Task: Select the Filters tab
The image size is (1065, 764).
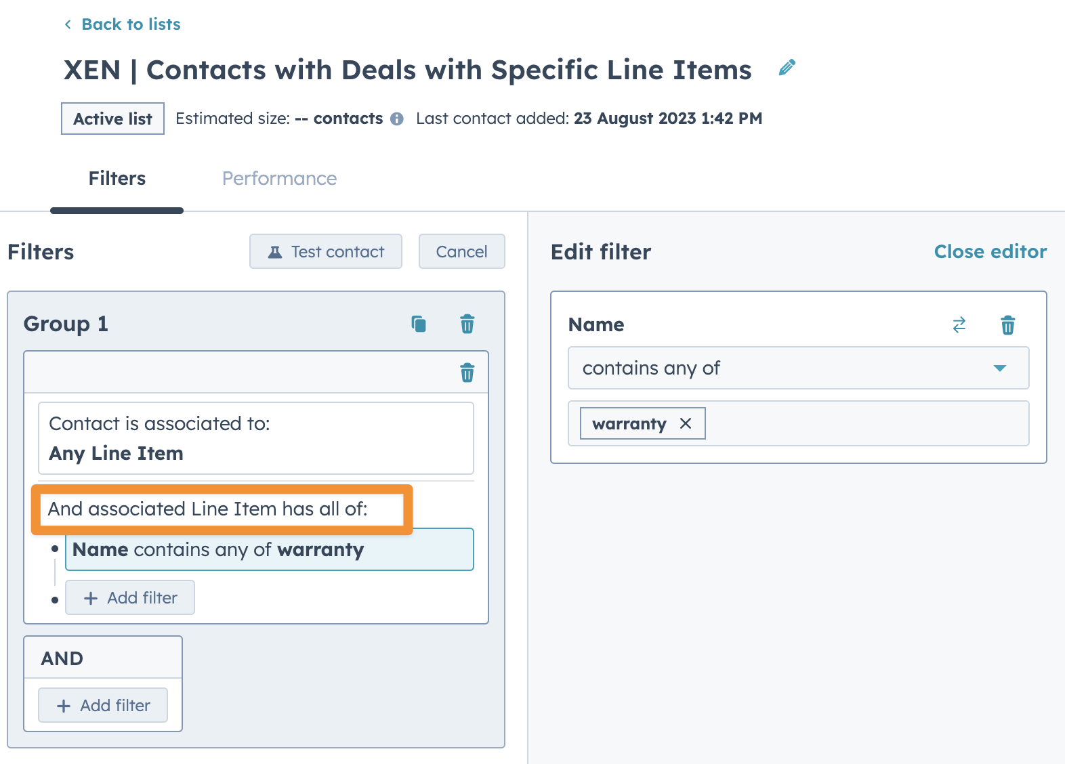Action: pos(117,178)
